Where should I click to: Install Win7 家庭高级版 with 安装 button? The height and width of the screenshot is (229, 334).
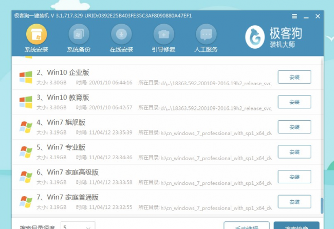[294, 177]
